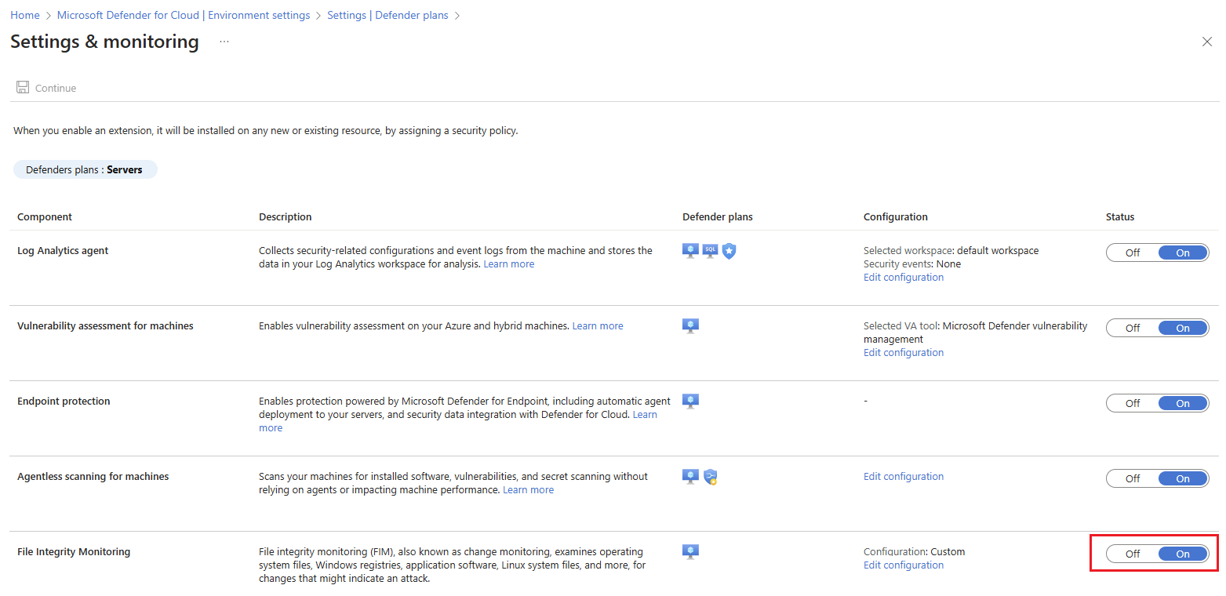Click the Servers plan icon for Endpoint protection

coord(690,402)
